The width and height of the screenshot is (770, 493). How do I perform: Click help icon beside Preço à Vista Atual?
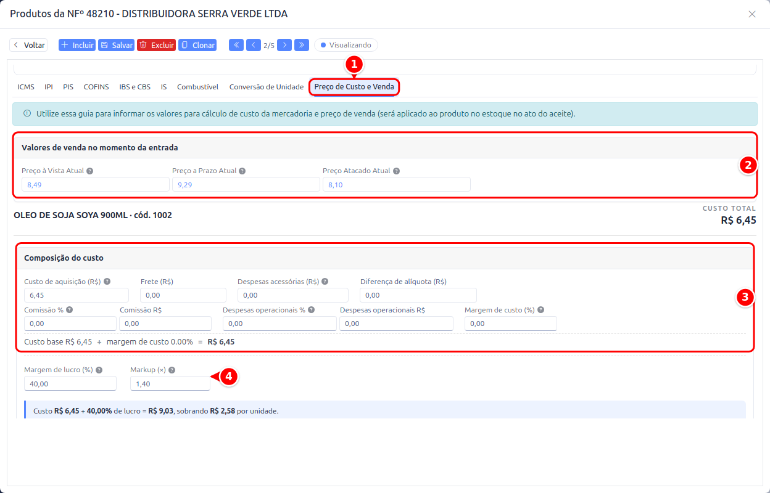90,171
